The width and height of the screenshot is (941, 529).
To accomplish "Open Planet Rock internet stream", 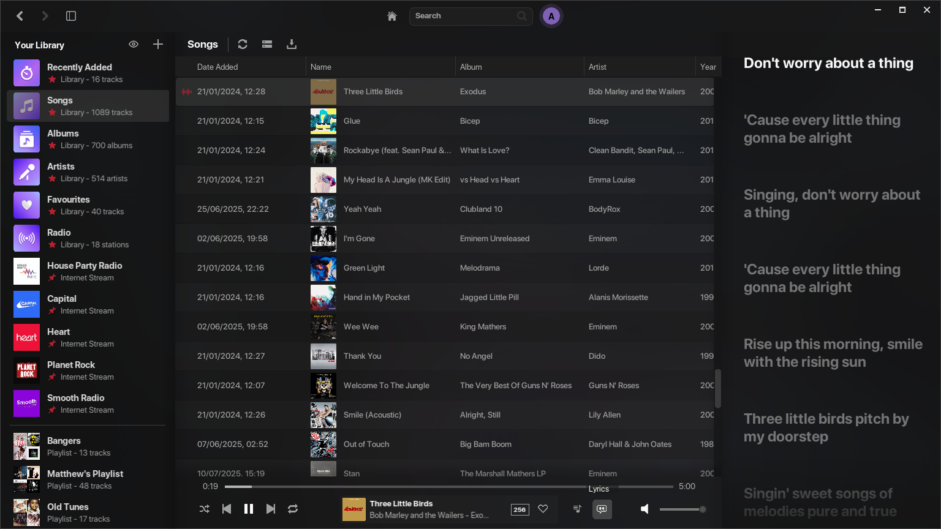I will tap(88, 370).
